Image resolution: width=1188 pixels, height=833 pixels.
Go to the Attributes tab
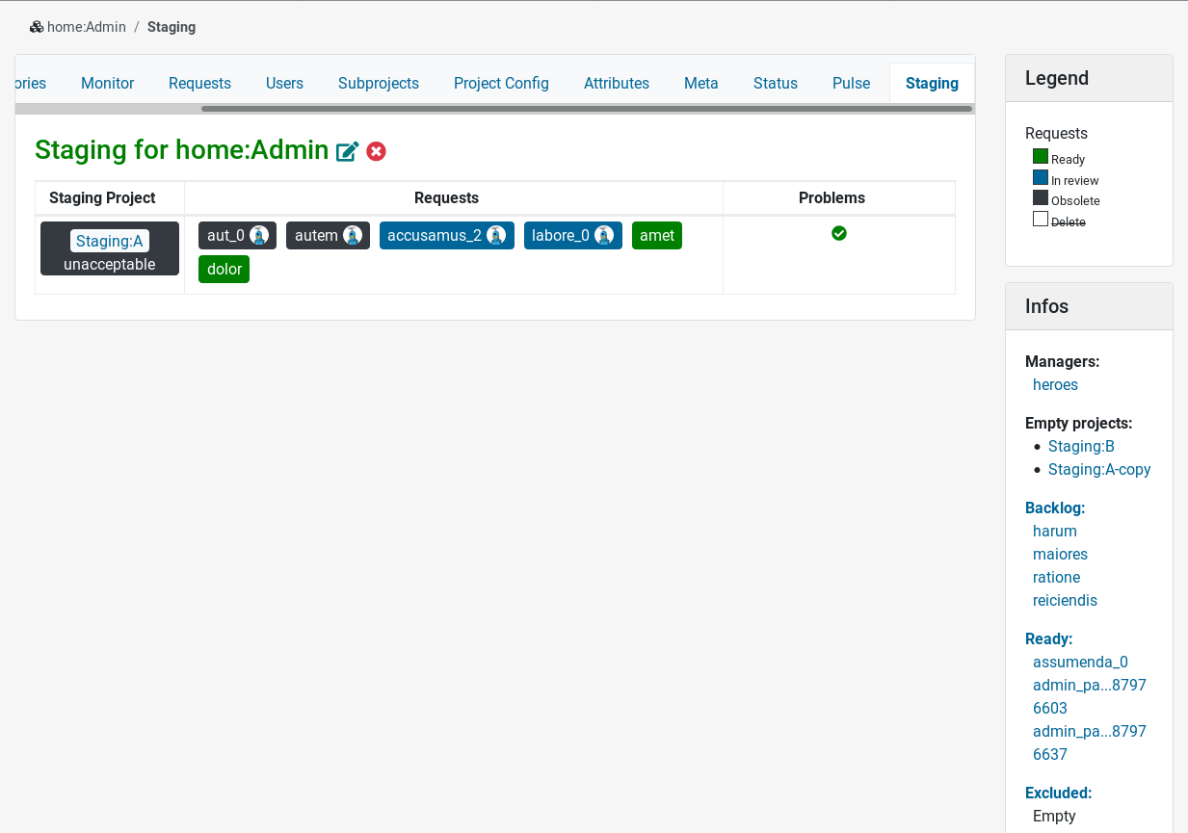coord(616,83)
